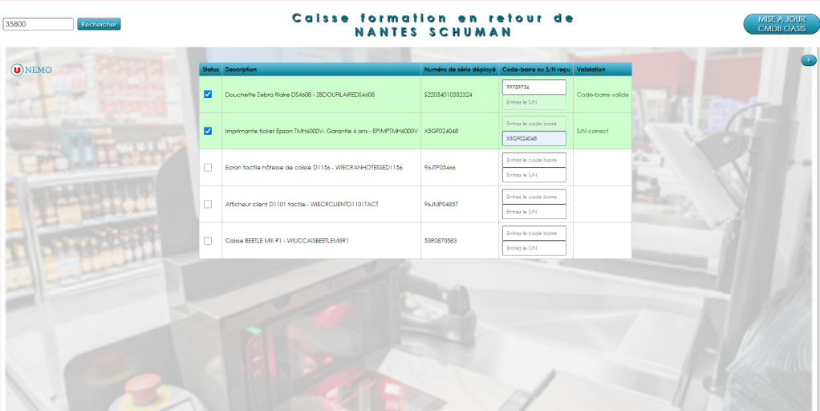
Task: Enable the Caisse BEETLE MIII R1 checkbox
Action: tap(208, 241)
